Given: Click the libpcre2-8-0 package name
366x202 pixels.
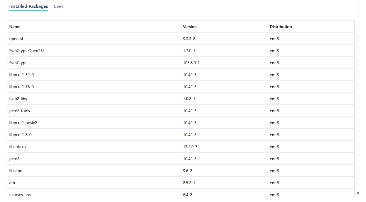Looking at the screenshot, I should click(20, 135).
